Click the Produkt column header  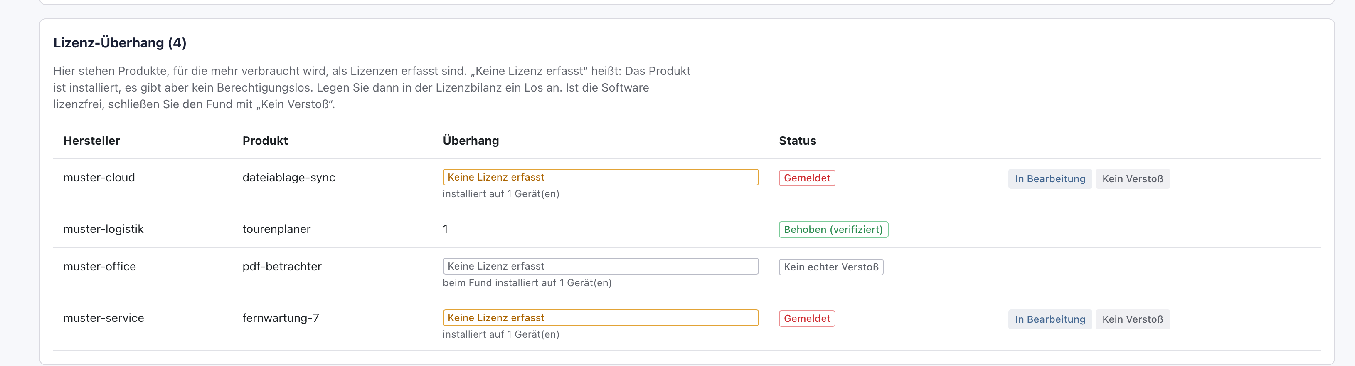[x=265, y=141]
